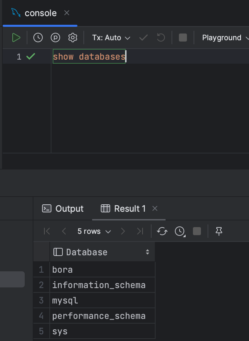Click the show databases query text
Image resolution: width=249 pixels, height=341 pixels.
[89, 57]
